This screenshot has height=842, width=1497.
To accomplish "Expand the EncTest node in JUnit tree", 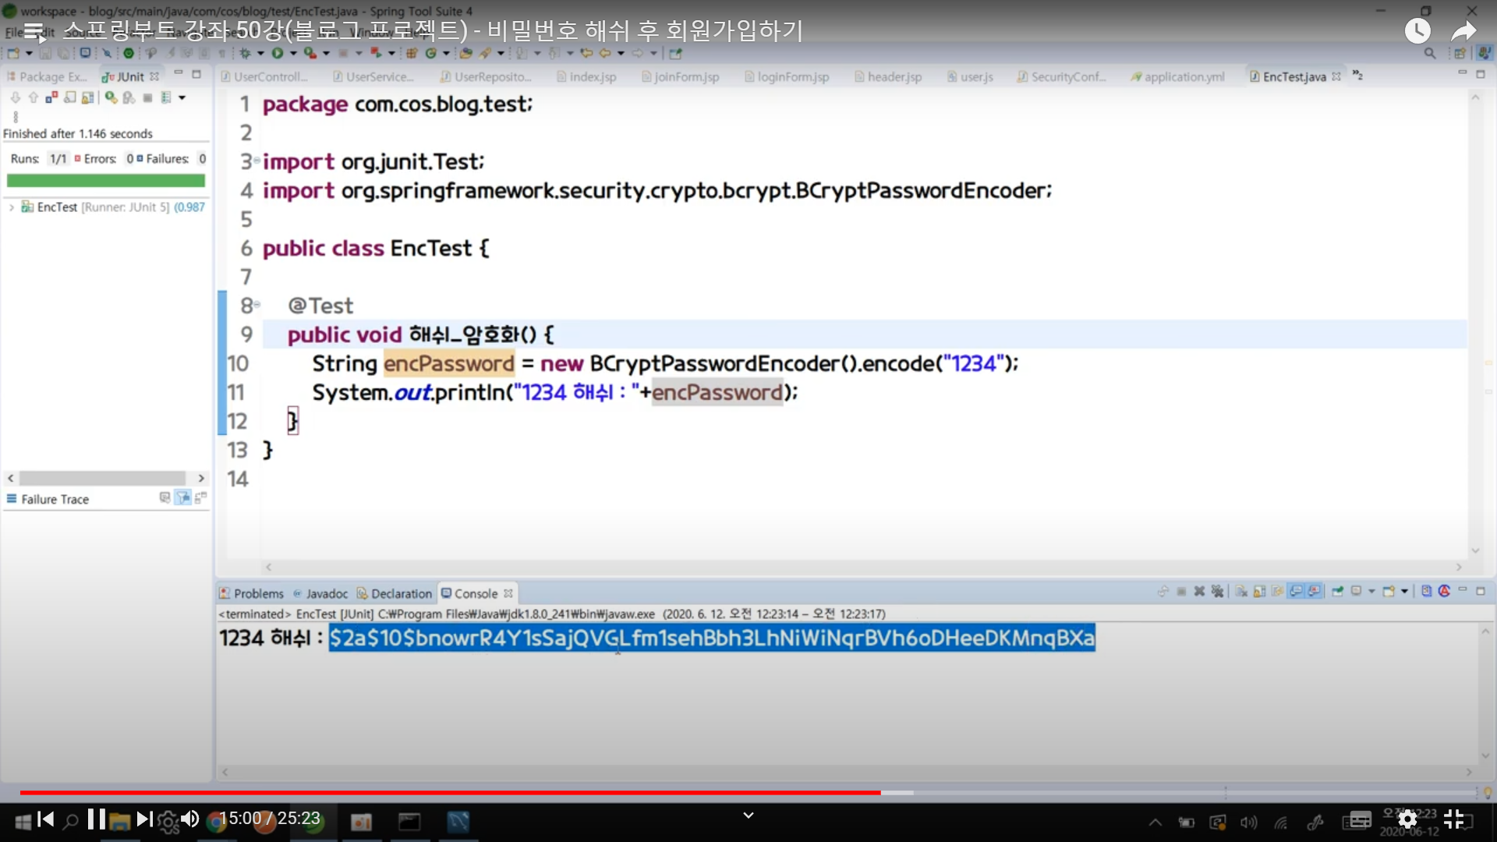I will [11, 207].
